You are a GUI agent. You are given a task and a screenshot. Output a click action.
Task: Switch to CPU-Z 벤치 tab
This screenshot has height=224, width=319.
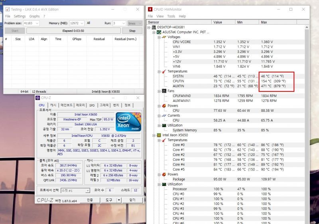click(x=116, y=105)
